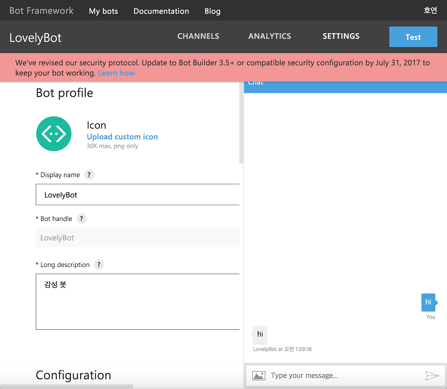Click the 'You' sender label
This screenshot has height=389, width=447.
(431, 317)
